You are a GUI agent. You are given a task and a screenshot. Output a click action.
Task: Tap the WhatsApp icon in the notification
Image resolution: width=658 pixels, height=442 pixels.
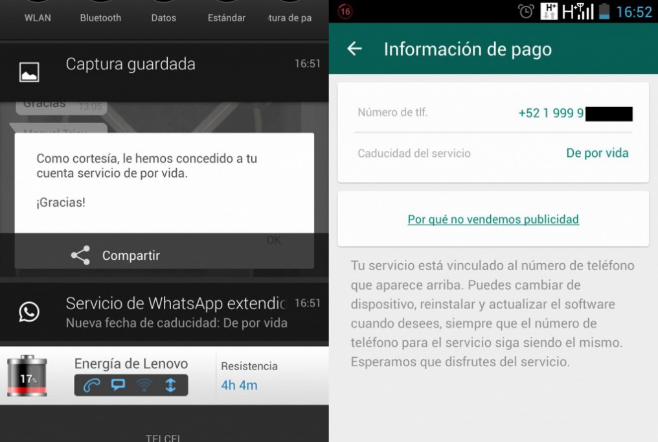tap(29, 312)
